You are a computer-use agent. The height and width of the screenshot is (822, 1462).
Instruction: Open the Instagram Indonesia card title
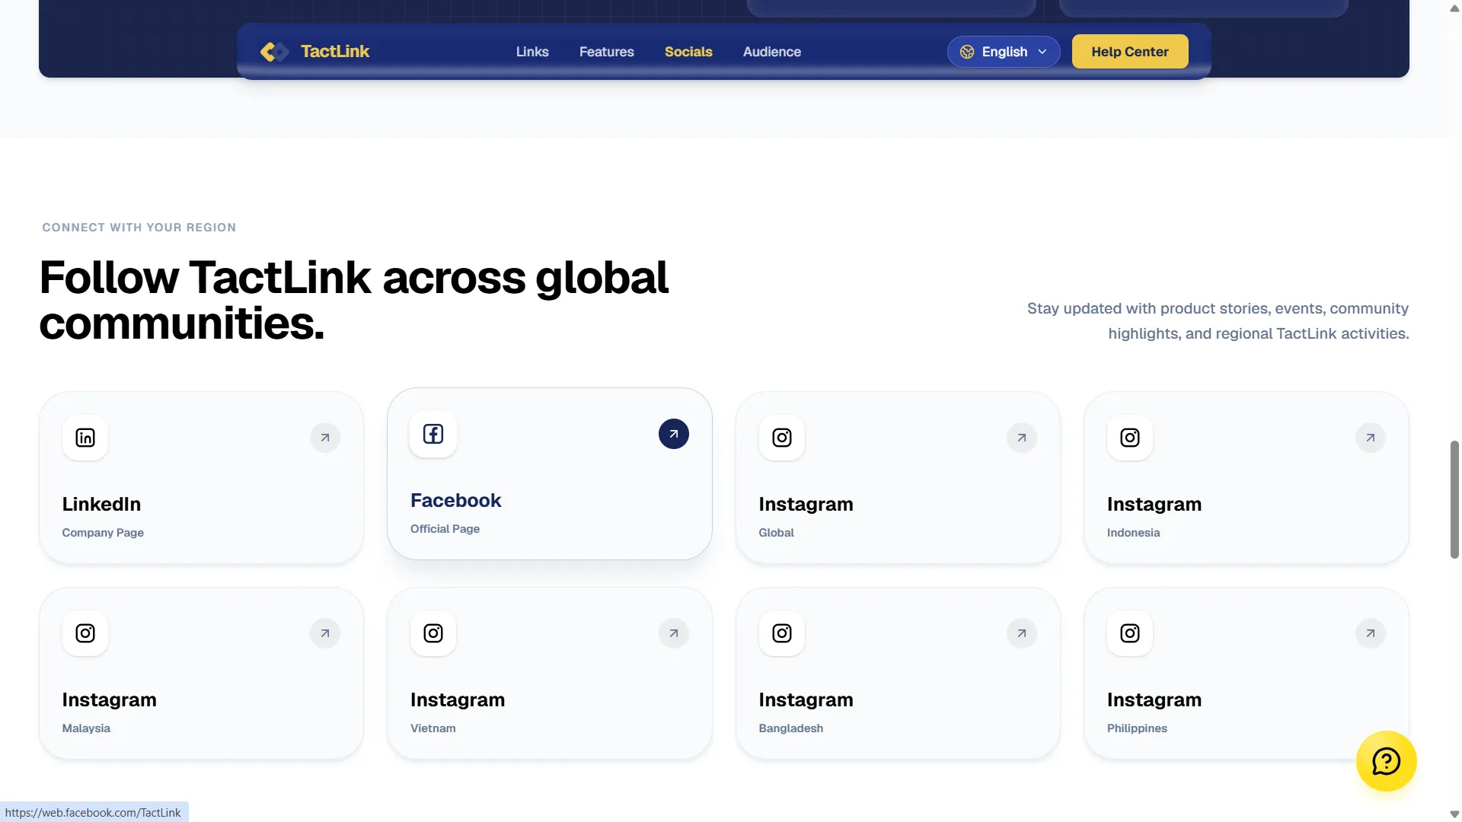pyautogui.click(x=1154, y=504)
